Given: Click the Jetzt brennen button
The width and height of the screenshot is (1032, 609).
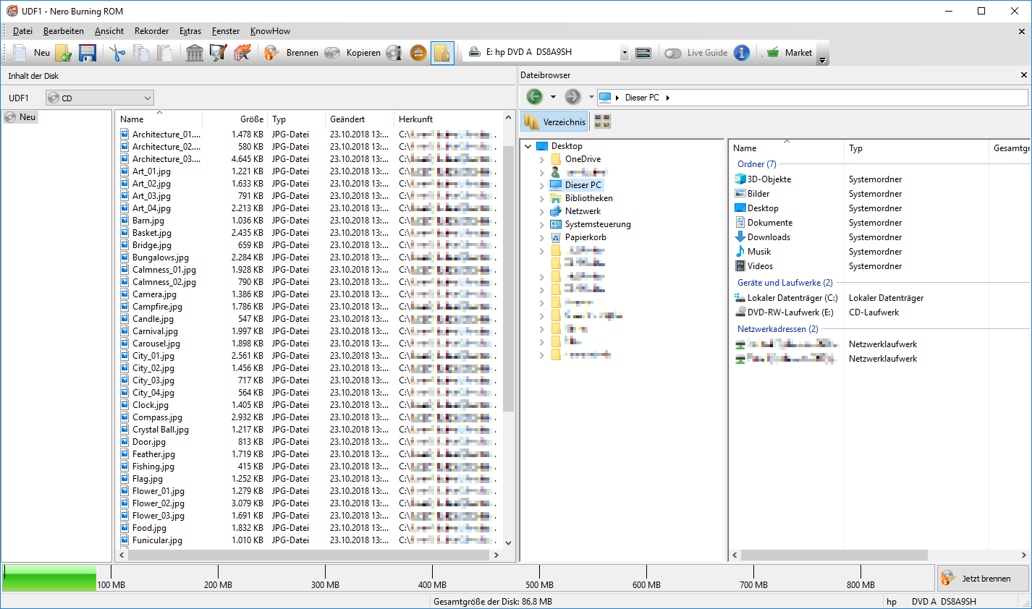Looking at the screenshot, I should [x=983, y=579].
